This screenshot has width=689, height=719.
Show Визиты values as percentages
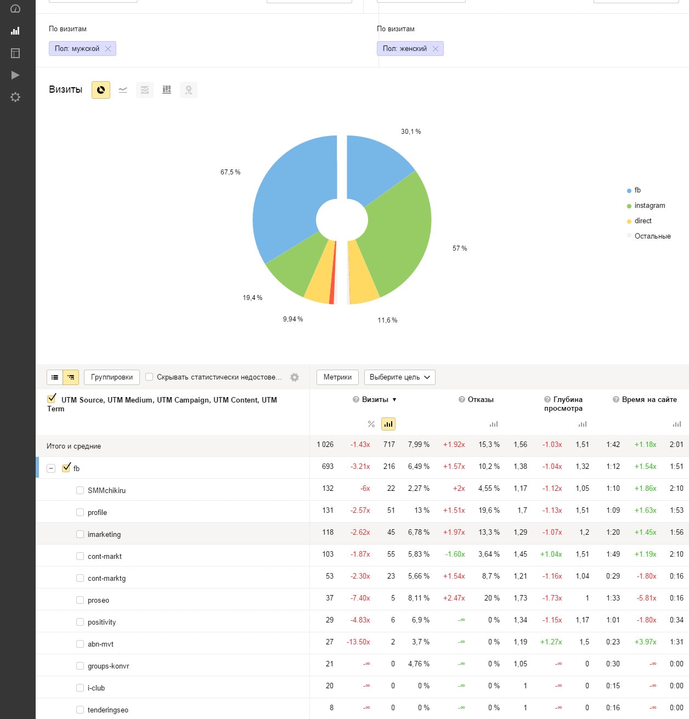[371, 424]
